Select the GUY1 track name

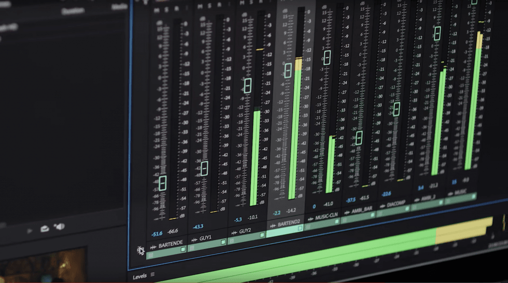(205, 238)
